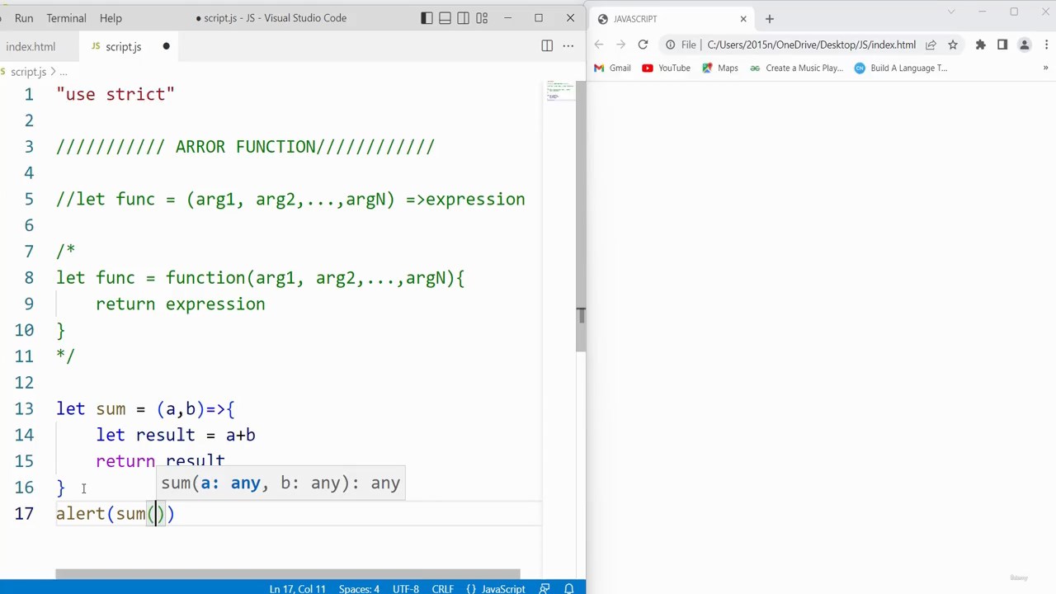Screen dimensions: 1056x594
Task: Open the Chrome profile avatar
Action: (1025, 45)
